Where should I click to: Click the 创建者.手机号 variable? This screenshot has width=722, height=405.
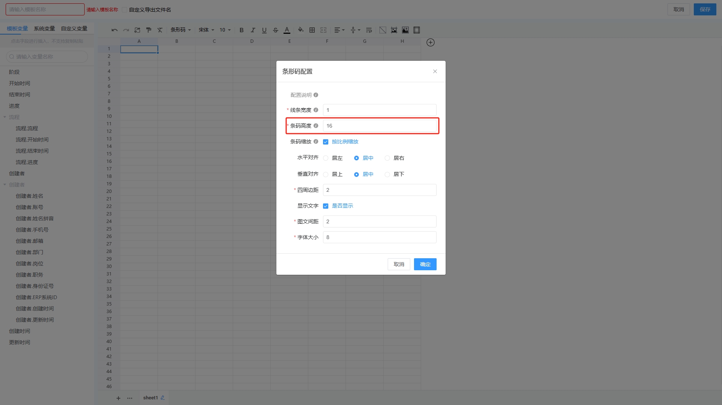(x=32, y=230)
